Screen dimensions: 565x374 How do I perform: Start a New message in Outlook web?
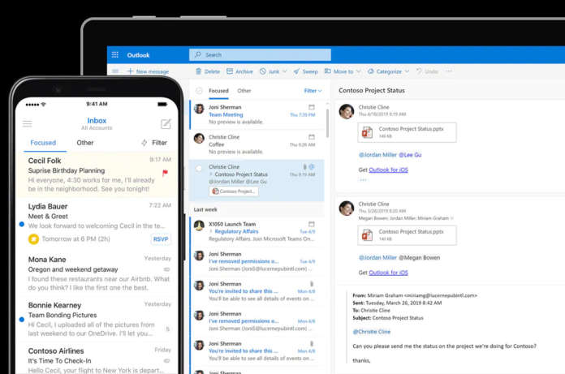coord(148,71)
